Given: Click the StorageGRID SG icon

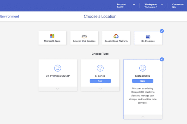Looking at the screenshot, I should point(143,68).
